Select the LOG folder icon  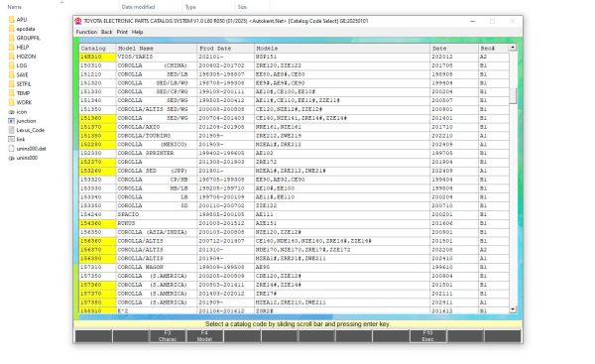(x=11, y=65)
